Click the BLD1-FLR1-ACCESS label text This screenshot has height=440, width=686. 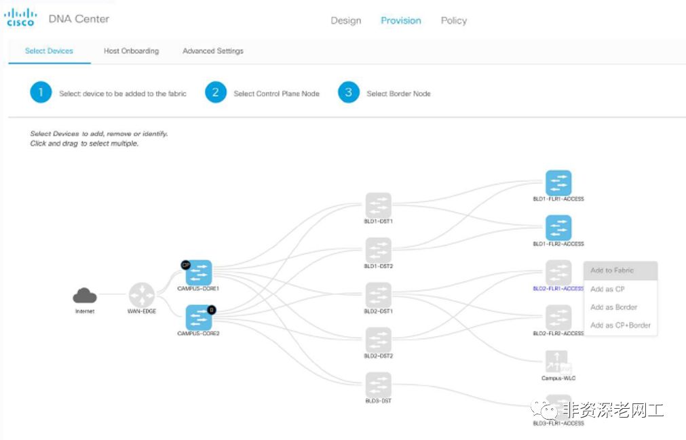[558, 199]
